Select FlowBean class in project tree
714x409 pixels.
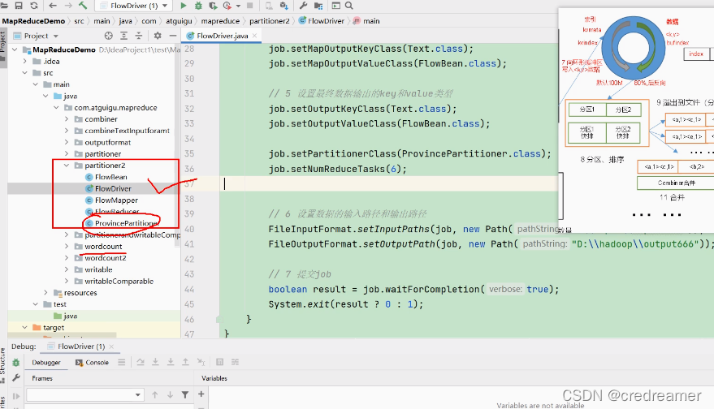click(x=110, y=177)
